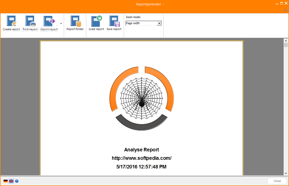The image size is (289, 186).
Task: Click the 'http://www.softpedia.com/' text
Action: (x=142, y=158)
